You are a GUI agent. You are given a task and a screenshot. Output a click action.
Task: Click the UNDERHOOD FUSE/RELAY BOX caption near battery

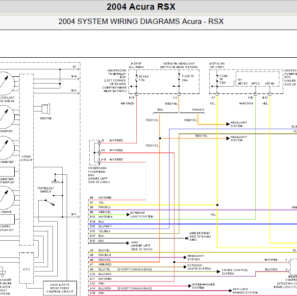pyautogui.click(x=114, y=81)
